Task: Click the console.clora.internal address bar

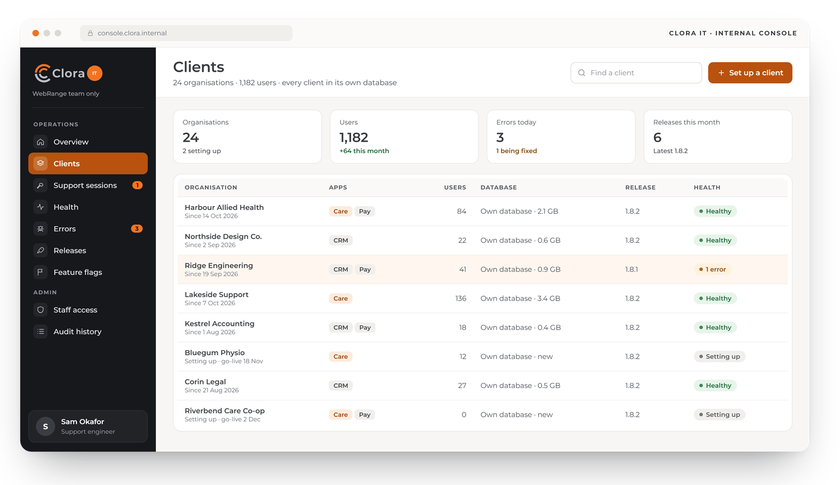Action: 186,33
